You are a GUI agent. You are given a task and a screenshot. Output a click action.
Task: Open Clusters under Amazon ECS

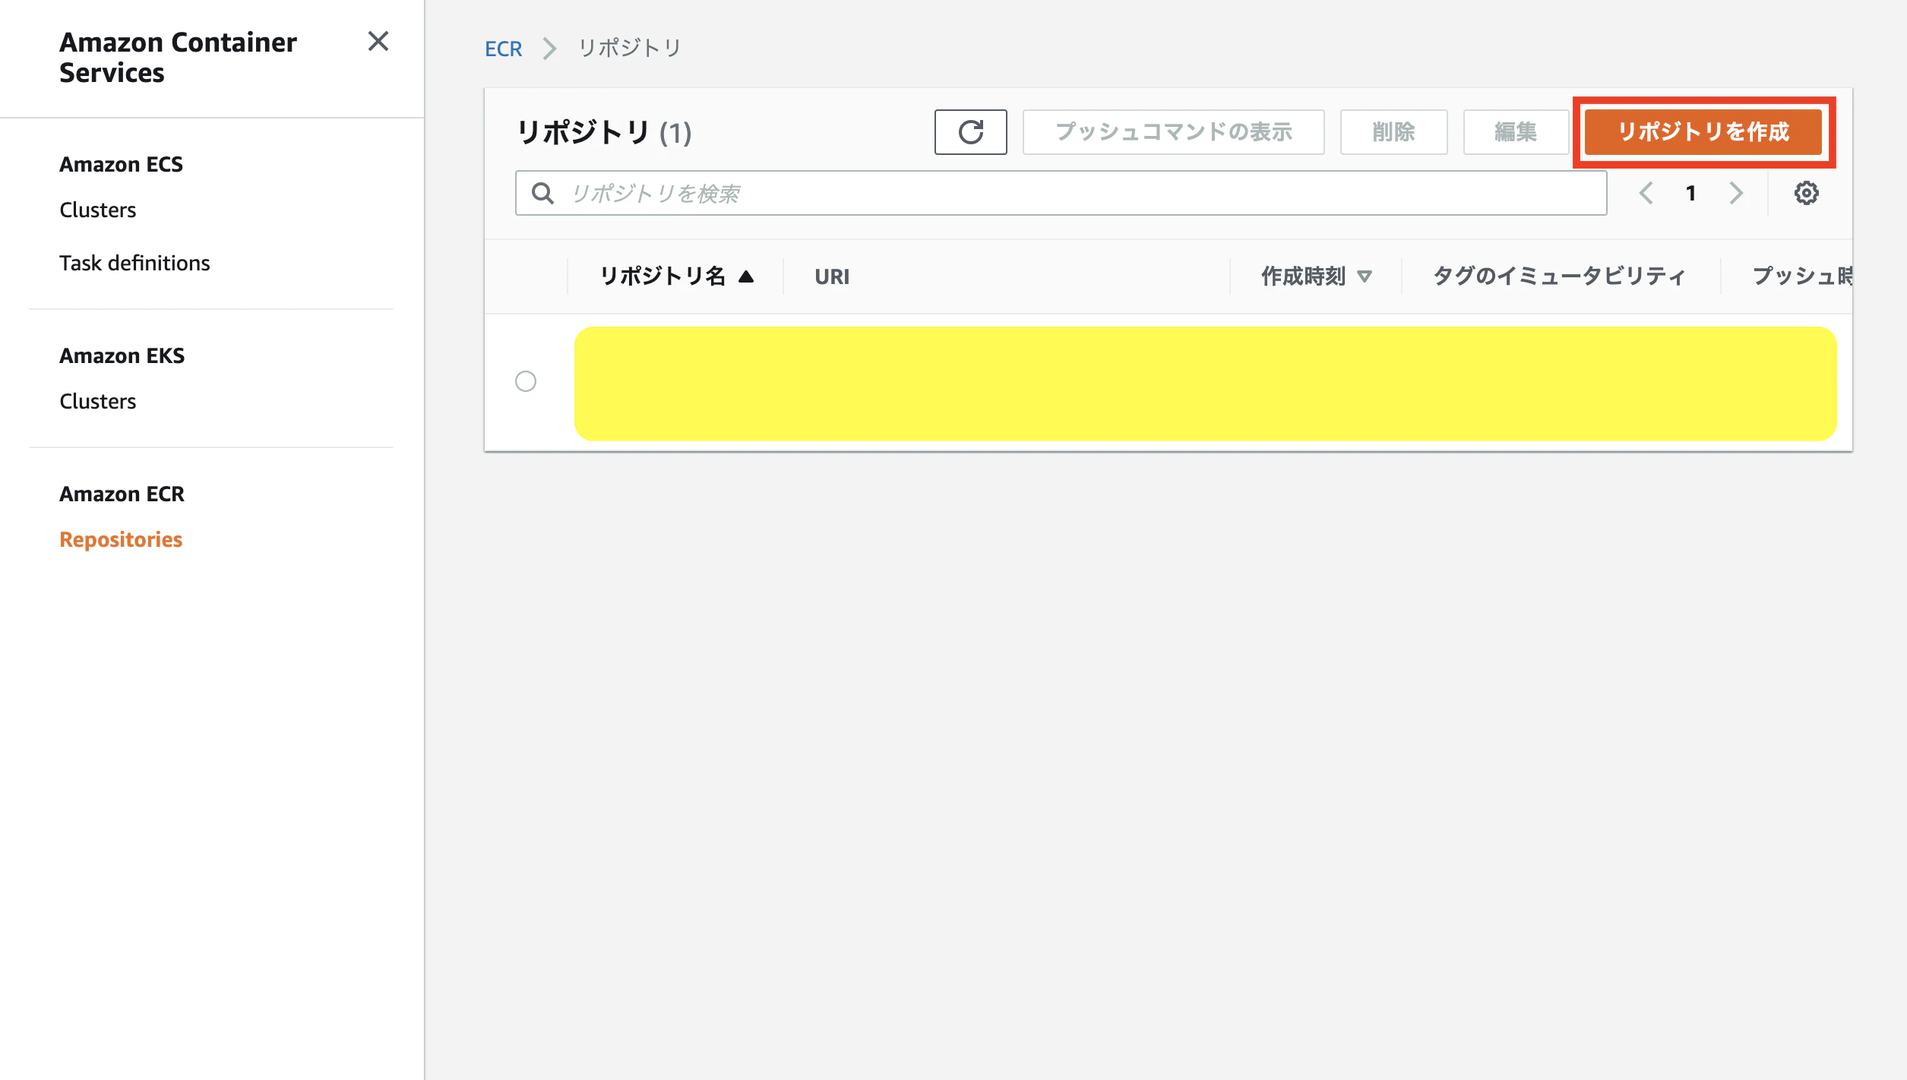pos(98,210)
